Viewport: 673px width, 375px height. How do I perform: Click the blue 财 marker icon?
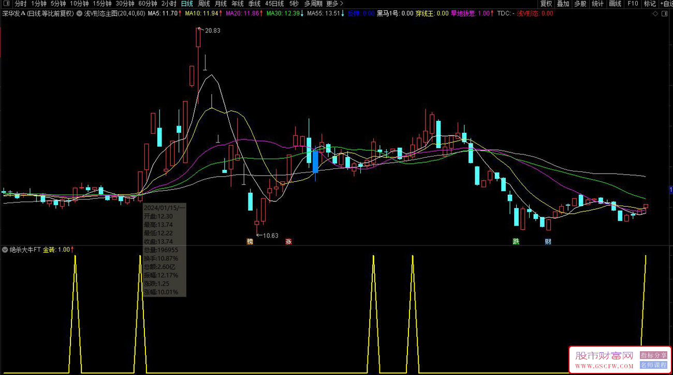pyautogui.click(x=548, y=241)
